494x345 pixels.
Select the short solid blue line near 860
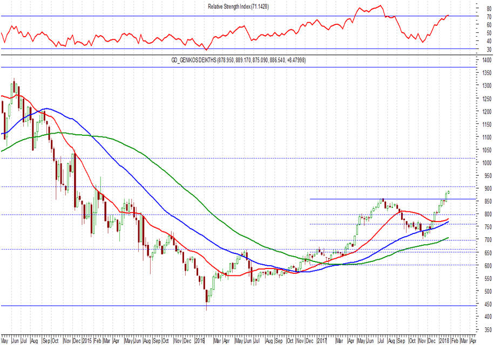click(x=393, y=199)
